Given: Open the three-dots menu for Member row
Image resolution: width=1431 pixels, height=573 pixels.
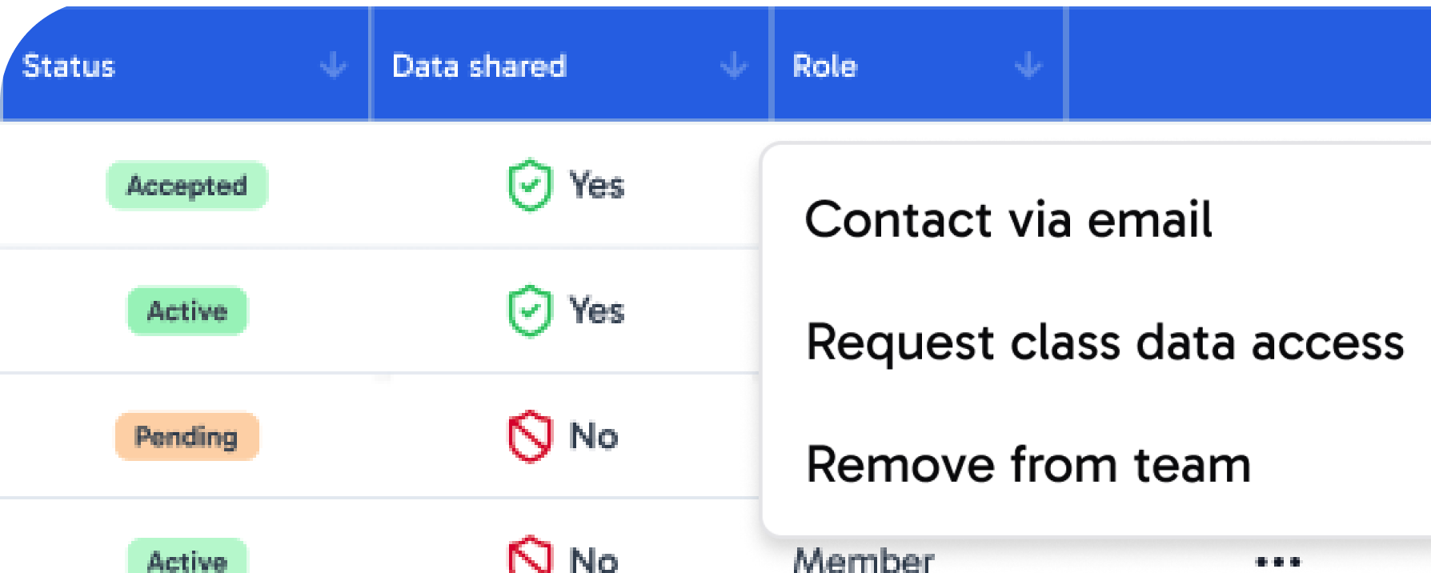Looking at the screenshot, I should point(1277,560).
